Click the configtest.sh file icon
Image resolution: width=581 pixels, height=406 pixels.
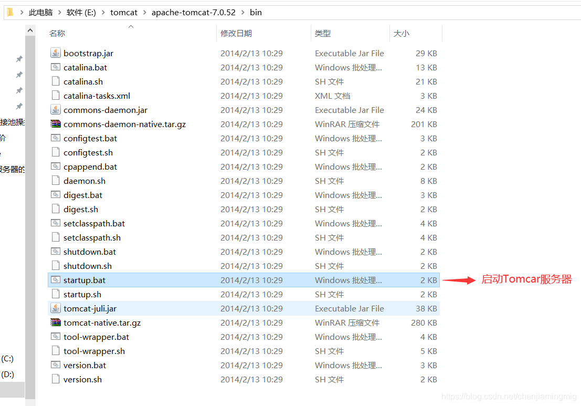[x=56, y=152]
